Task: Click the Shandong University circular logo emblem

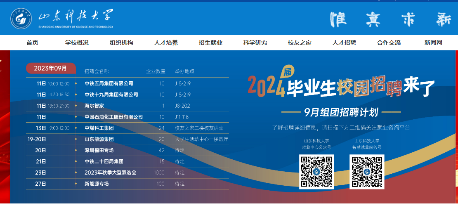Action: coord(21,18)
